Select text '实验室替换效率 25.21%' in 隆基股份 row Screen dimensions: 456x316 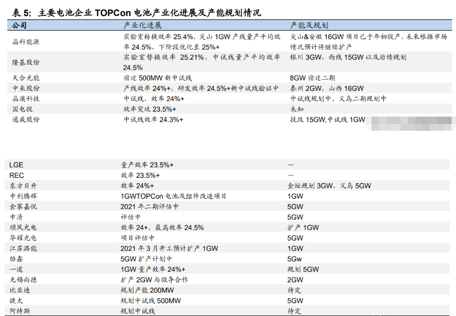[164, 57]
